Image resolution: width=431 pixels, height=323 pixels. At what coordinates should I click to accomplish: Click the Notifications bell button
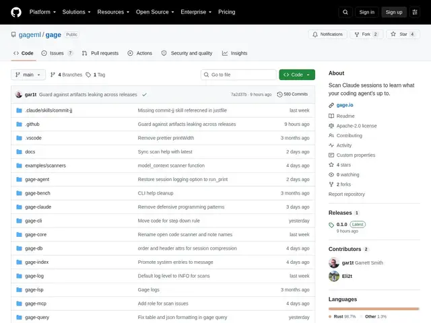328,34
